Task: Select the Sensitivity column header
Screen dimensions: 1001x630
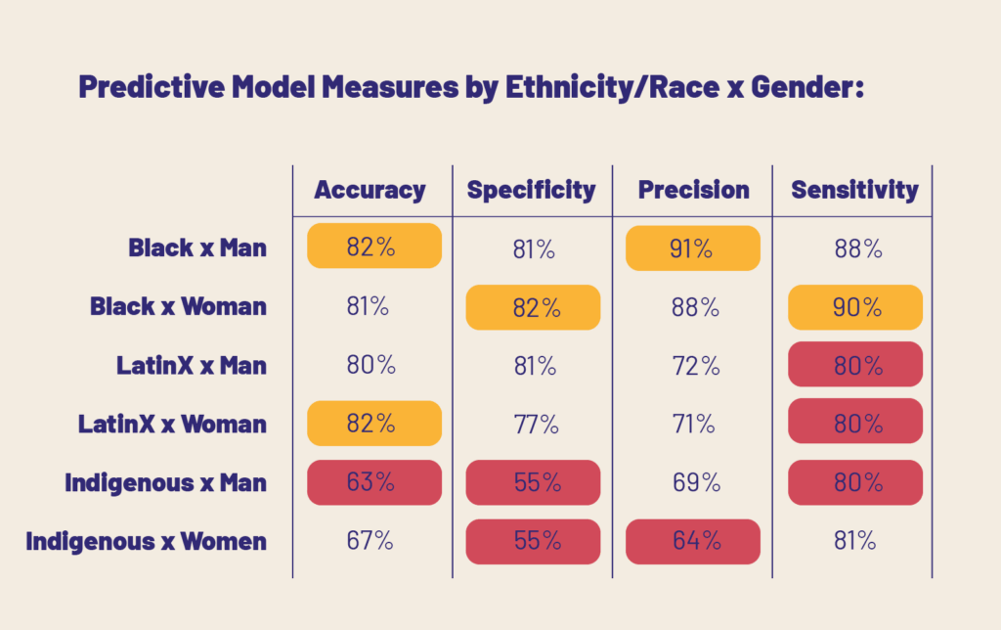Action: coord(854,190)
